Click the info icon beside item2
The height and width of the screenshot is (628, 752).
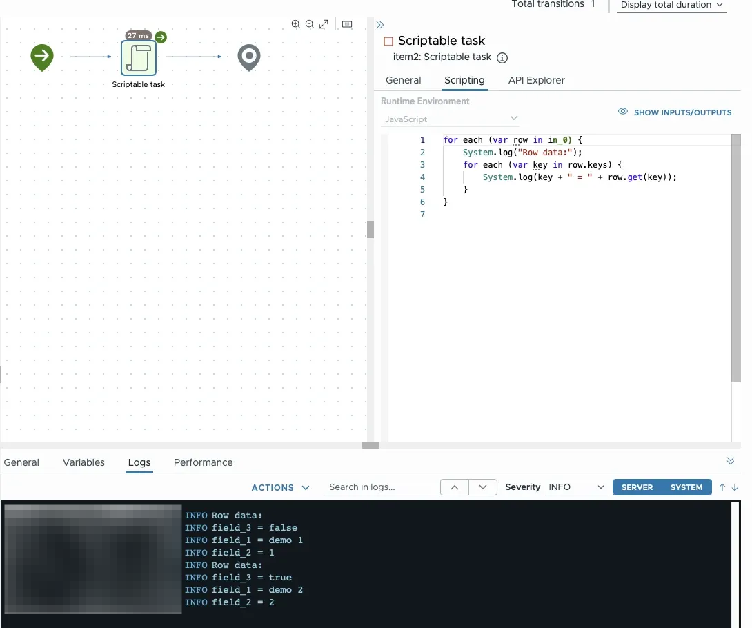(x=502, y=58)
